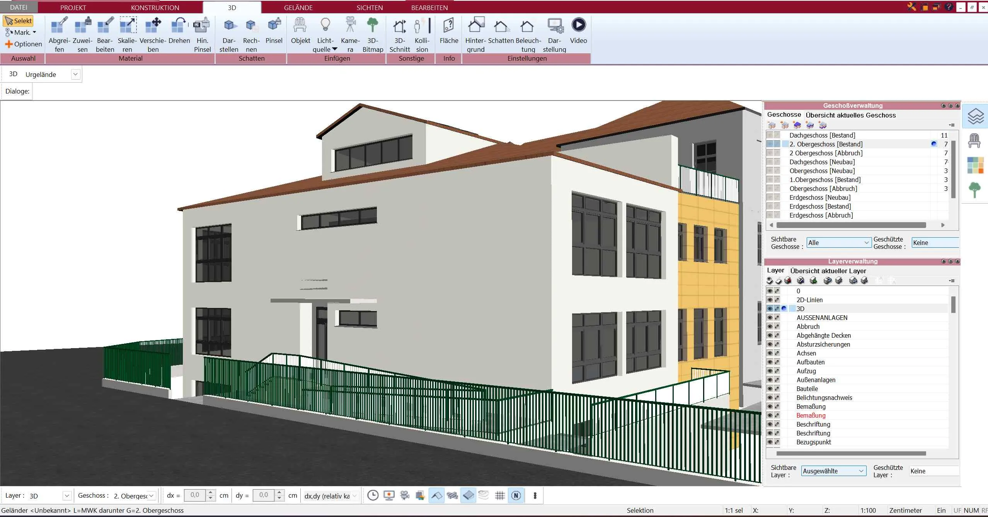
Task: Toggle visibility of the Bemaßung layer
Action: pyautogui.click(x=769, y=406)
